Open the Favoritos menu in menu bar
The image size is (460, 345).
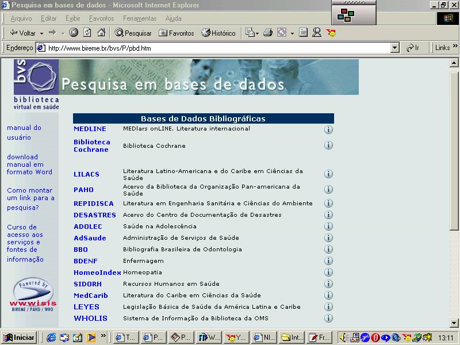coord(102,18)
